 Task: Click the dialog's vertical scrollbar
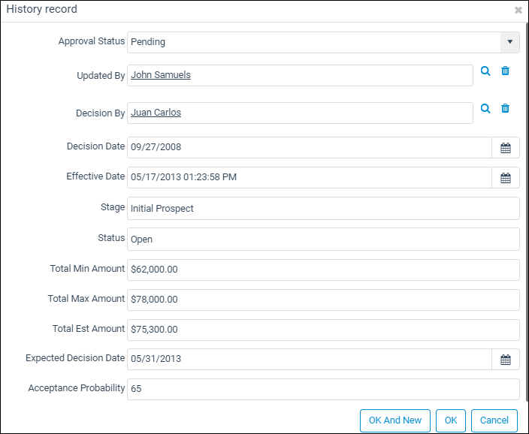tap(527, 212)
